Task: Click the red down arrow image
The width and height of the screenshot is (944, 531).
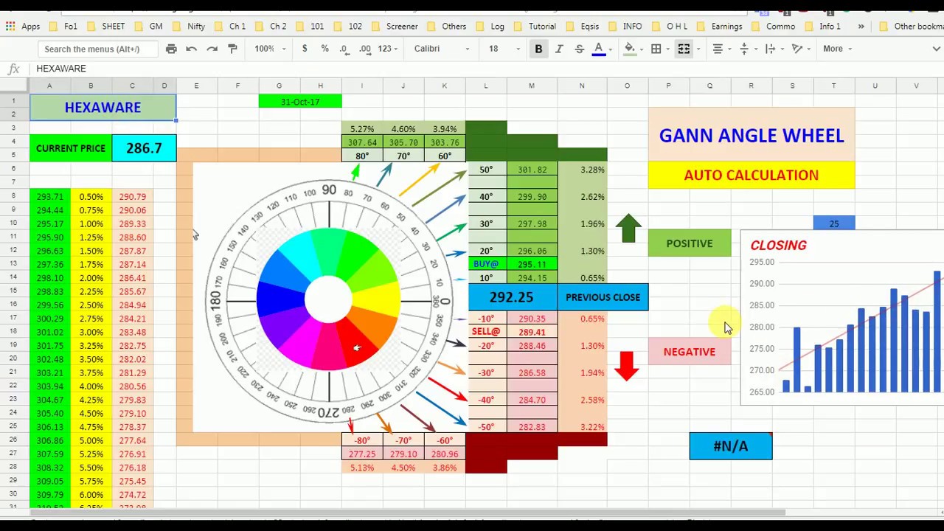Action: pos(627,366)
